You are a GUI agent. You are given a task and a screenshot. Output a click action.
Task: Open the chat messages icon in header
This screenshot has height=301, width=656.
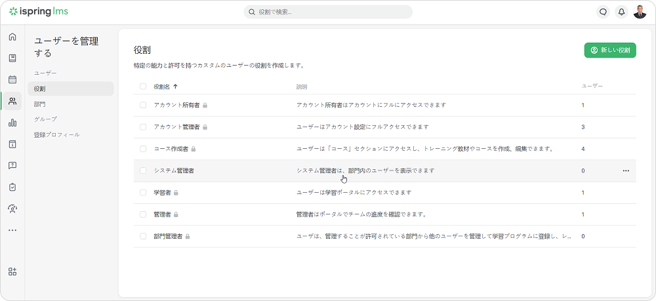tap(603, 12)
